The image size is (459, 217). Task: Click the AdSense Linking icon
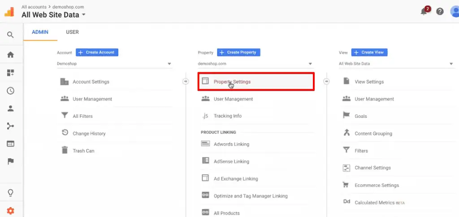(205, 161)
